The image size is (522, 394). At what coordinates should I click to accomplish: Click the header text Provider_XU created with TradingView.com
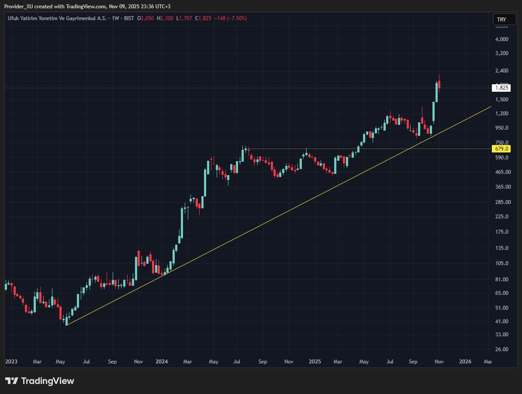pyautogui.click(x=55, y=6)
